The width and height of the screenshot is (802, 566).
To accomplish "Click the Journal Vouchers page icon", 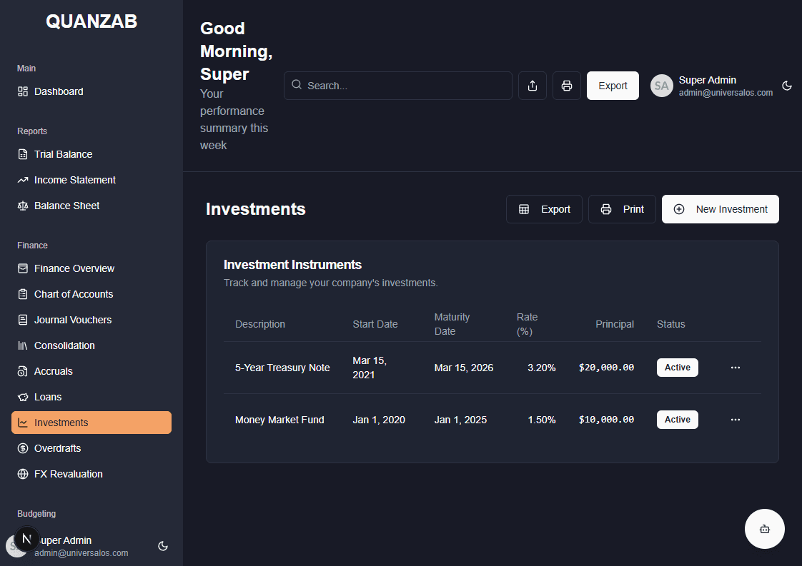I will [x=22, y=320].
